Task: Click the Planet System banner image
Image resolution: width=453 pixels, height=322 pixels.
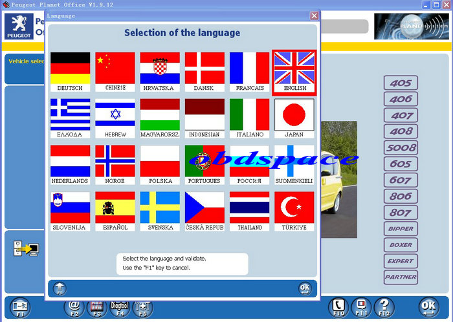Action: click(412, 27)
